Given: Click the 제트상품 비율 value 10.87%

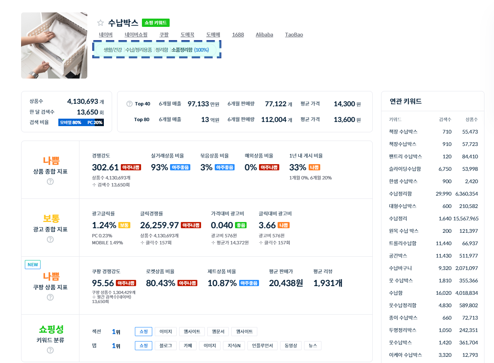Looking at the screenshot, I should pos(222,283).
